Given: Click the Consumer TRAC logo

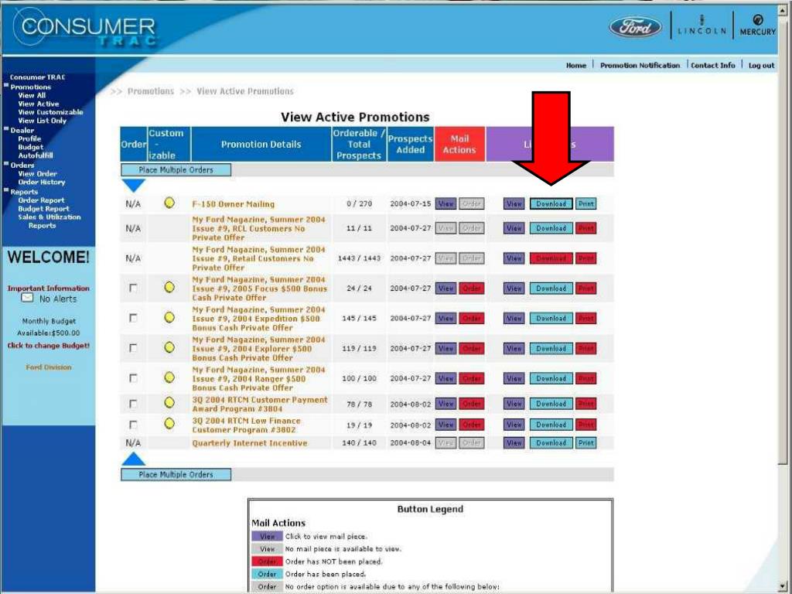Looking at the screenshot, I should point(87,29).
